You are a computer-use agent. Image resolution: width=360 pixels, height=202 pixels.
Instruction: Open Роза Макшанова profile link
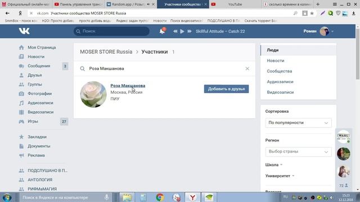(x=128, y=86)
